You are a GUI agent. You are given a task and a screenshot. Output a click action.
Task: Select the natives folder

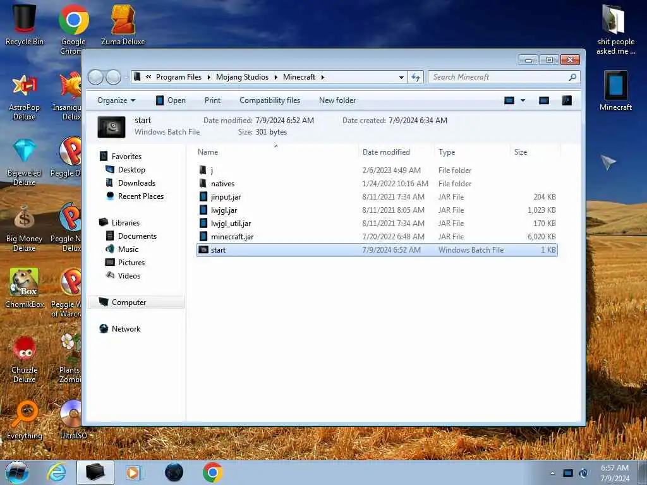pyautogui.click(x=377, y=184)
